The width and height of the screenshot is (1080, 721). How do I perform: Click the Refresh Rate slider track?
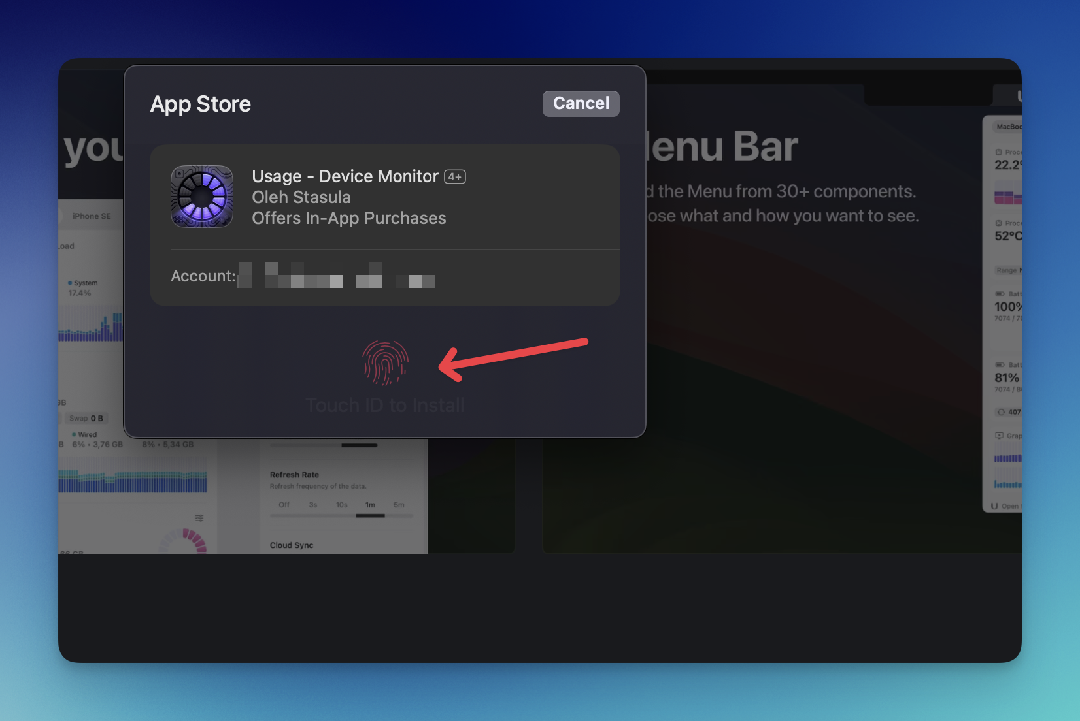pos(341,516)
